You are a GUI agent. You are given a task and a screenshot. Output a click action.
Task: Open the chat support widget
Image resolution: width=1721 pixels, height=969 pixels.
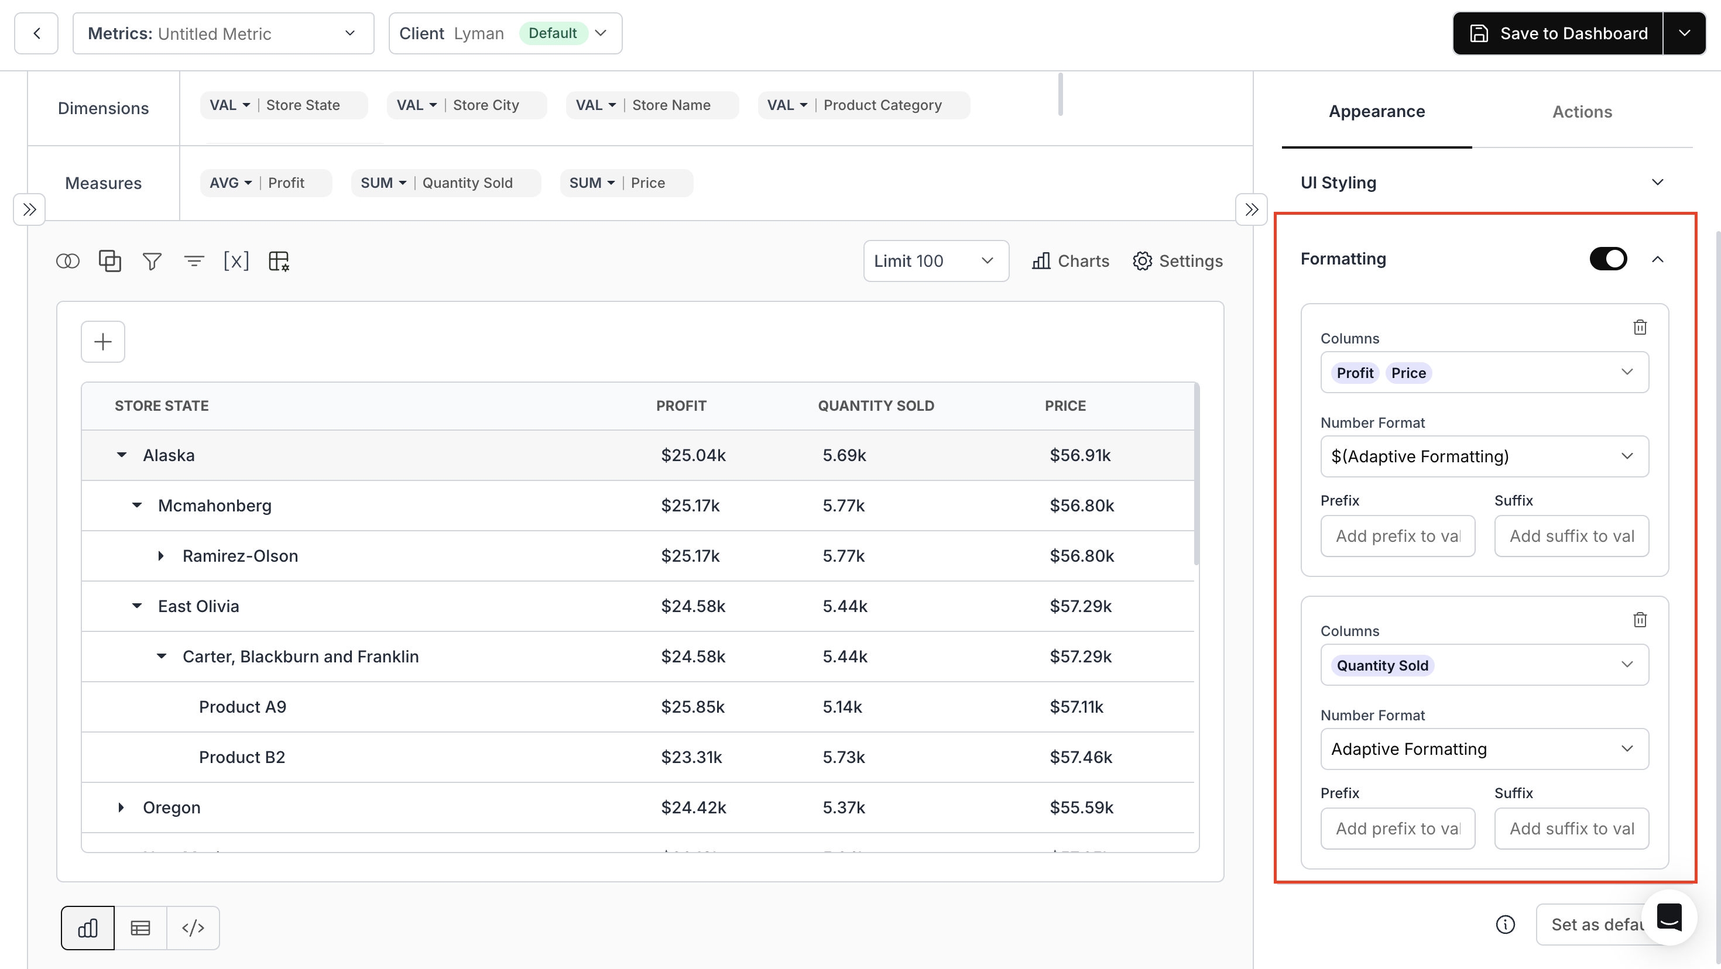click(x=1669, y=918)
